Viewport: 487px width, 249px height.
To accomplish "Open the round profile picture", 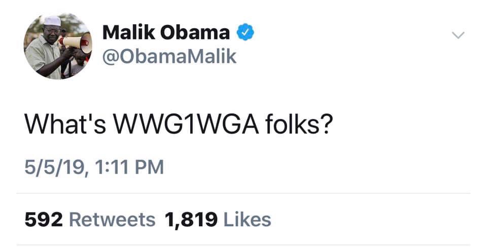I will point(57,46).
